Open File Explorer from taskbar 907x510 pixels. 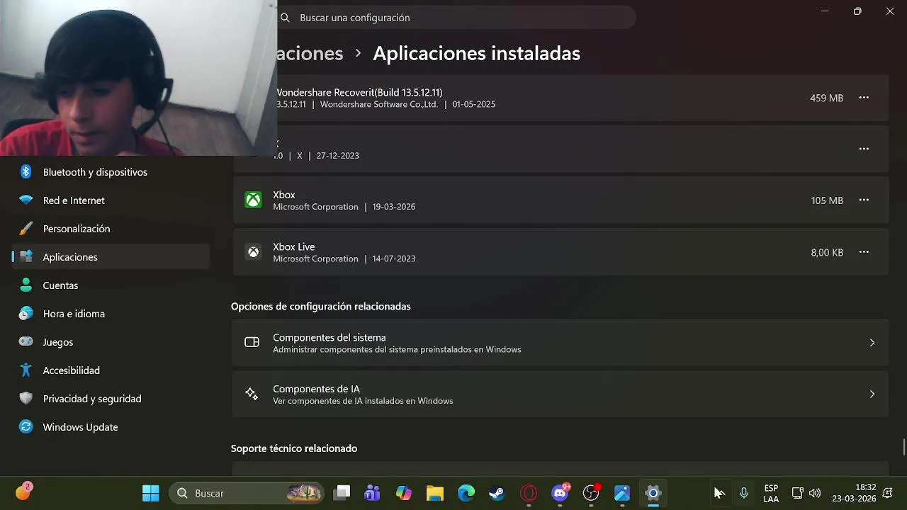tap(435, 493)
